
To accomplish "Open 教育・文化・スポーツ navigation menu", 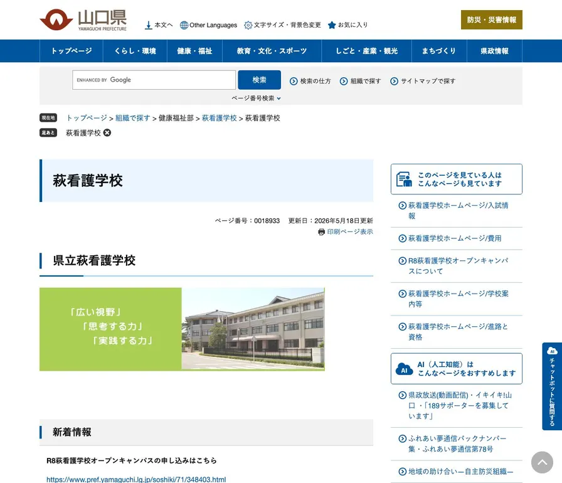I will (x=272, y=51).
